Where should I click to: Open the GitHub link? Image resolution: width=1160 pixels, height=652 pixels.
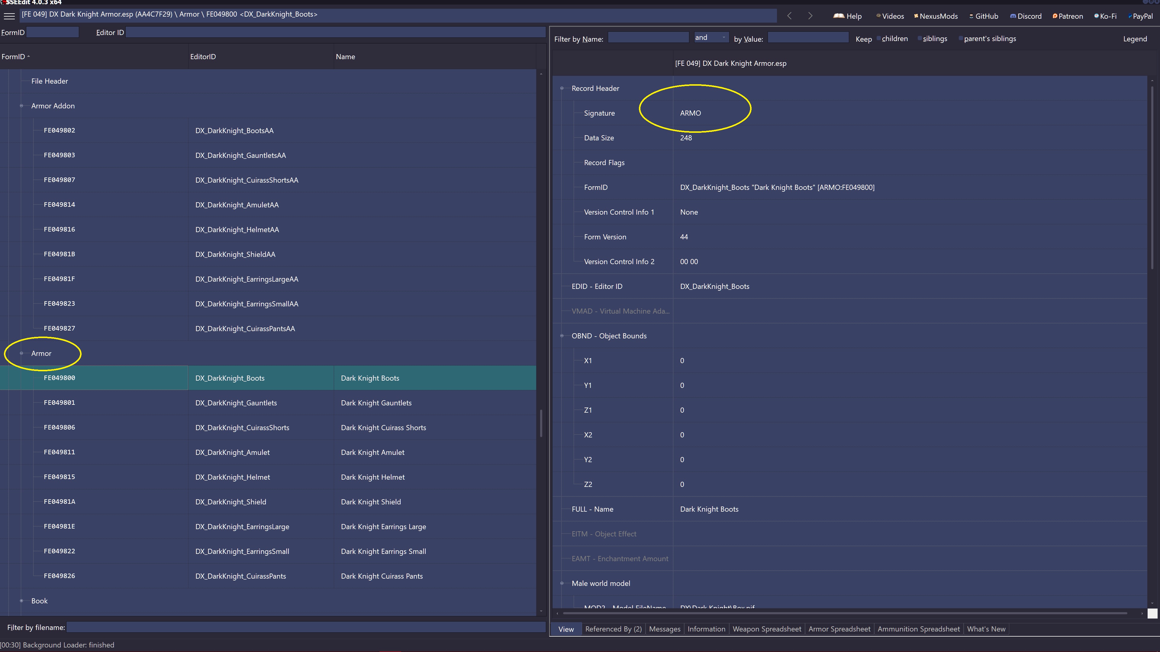[984, 16]
